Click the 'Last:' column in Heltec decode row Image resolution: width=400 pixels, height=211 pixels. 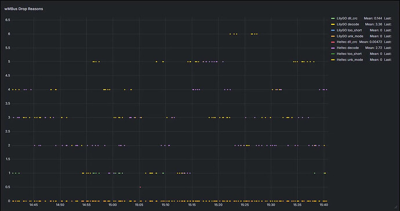388,48
